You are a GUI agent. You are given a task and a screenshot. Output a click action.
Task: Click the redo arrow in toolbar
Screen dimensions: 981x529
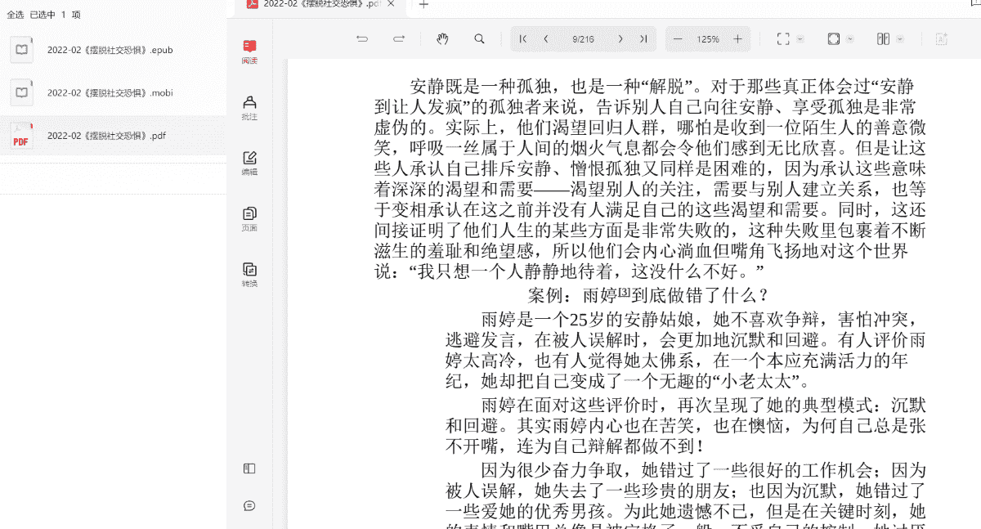399,39
